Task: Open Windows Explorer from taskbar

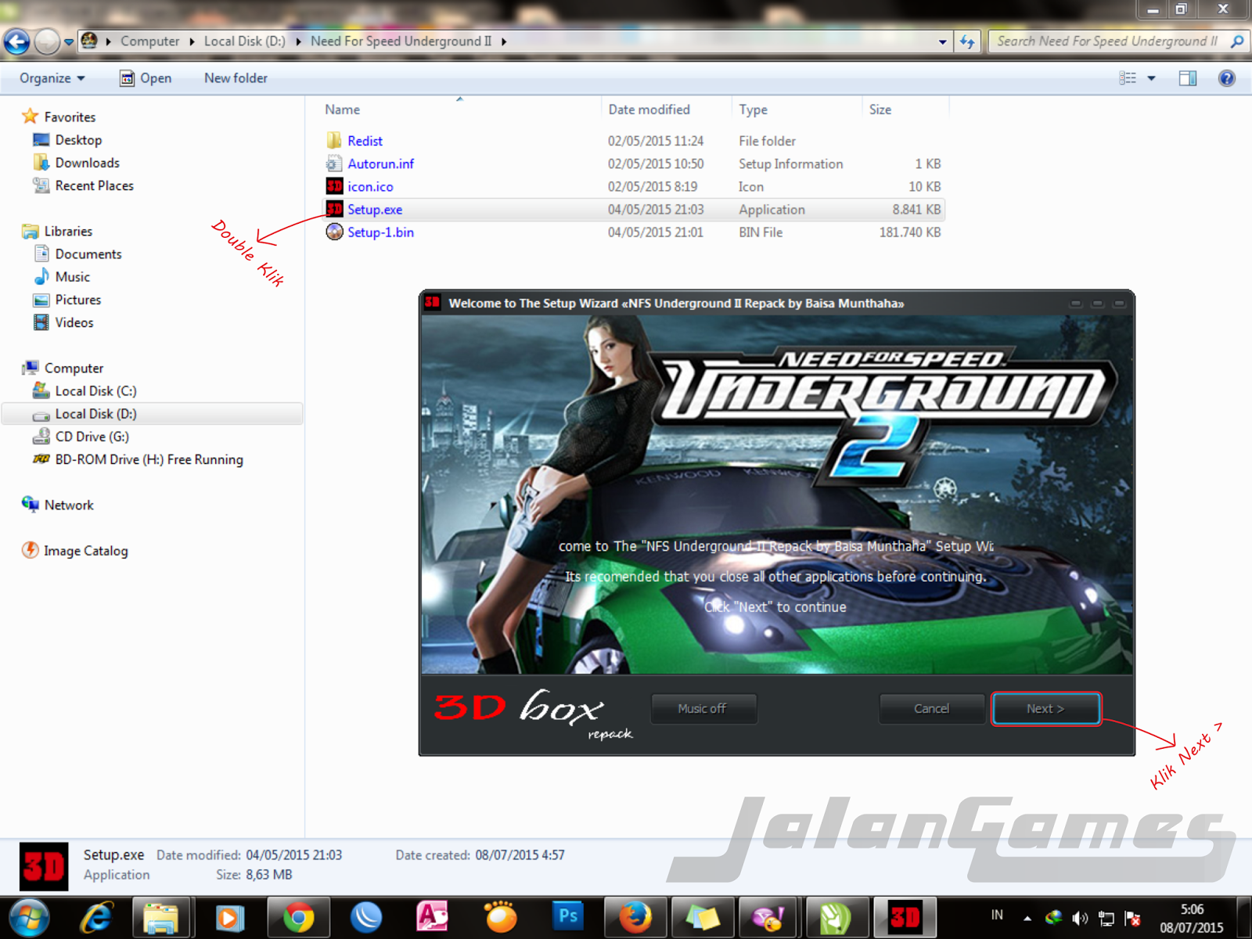Action: (161, 918)
